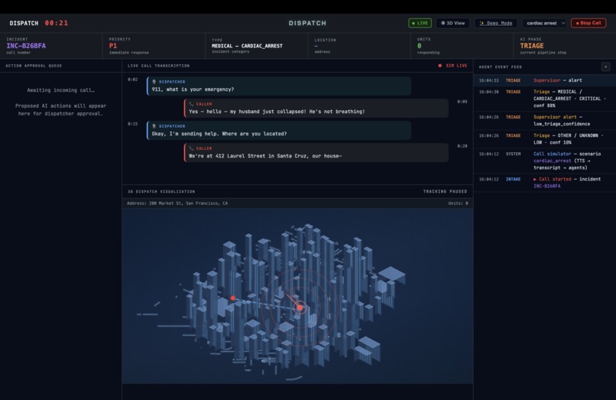Click the red Stop Call button
Image resolution: width=616 pixels, height=400 pixels.
point(588,23)
